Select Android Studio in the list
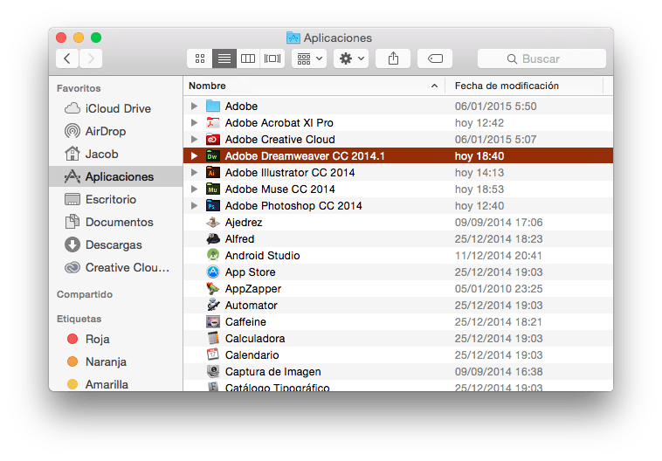Screen dimensions: 662x461 (398, 256)
